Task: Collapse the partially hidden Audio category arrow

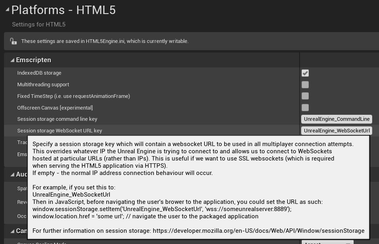Action: point(12,174)
